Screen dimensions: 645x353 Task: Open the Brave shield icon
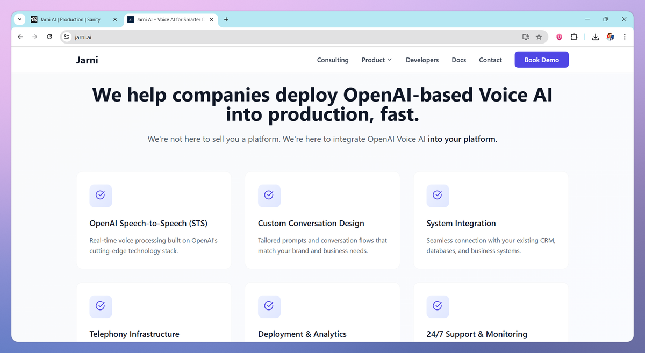pos(559,37)
